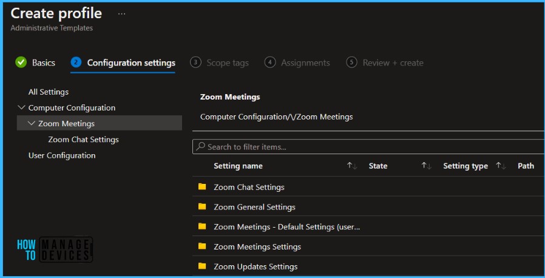Click the Zoom Meetings heading text
This screenshot has width=545, height=278.
230,97
